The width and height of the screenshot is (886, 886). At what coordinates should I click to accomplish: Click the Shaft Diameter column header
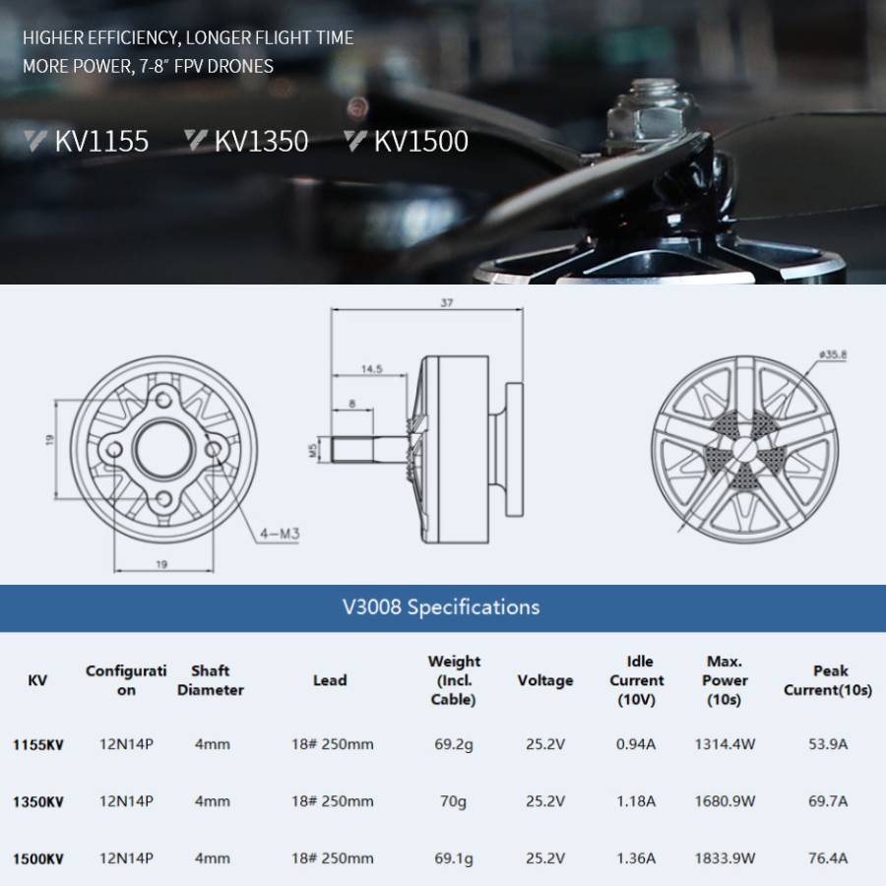click(x=211, y=680)
